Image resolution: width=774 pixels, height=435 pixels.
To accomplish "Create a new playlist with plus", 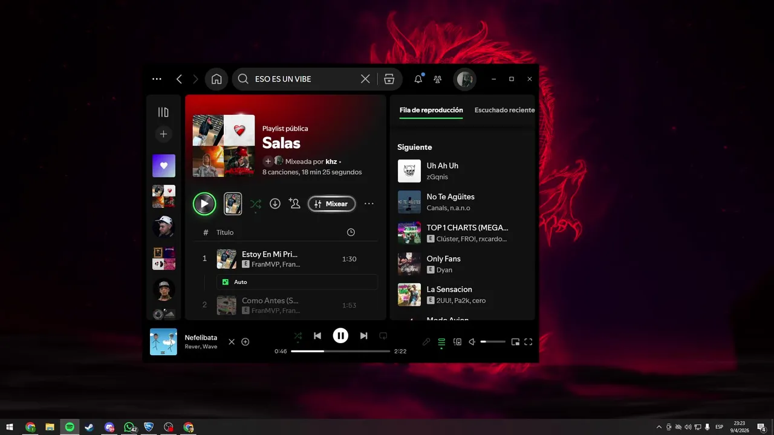I will 163,134.
